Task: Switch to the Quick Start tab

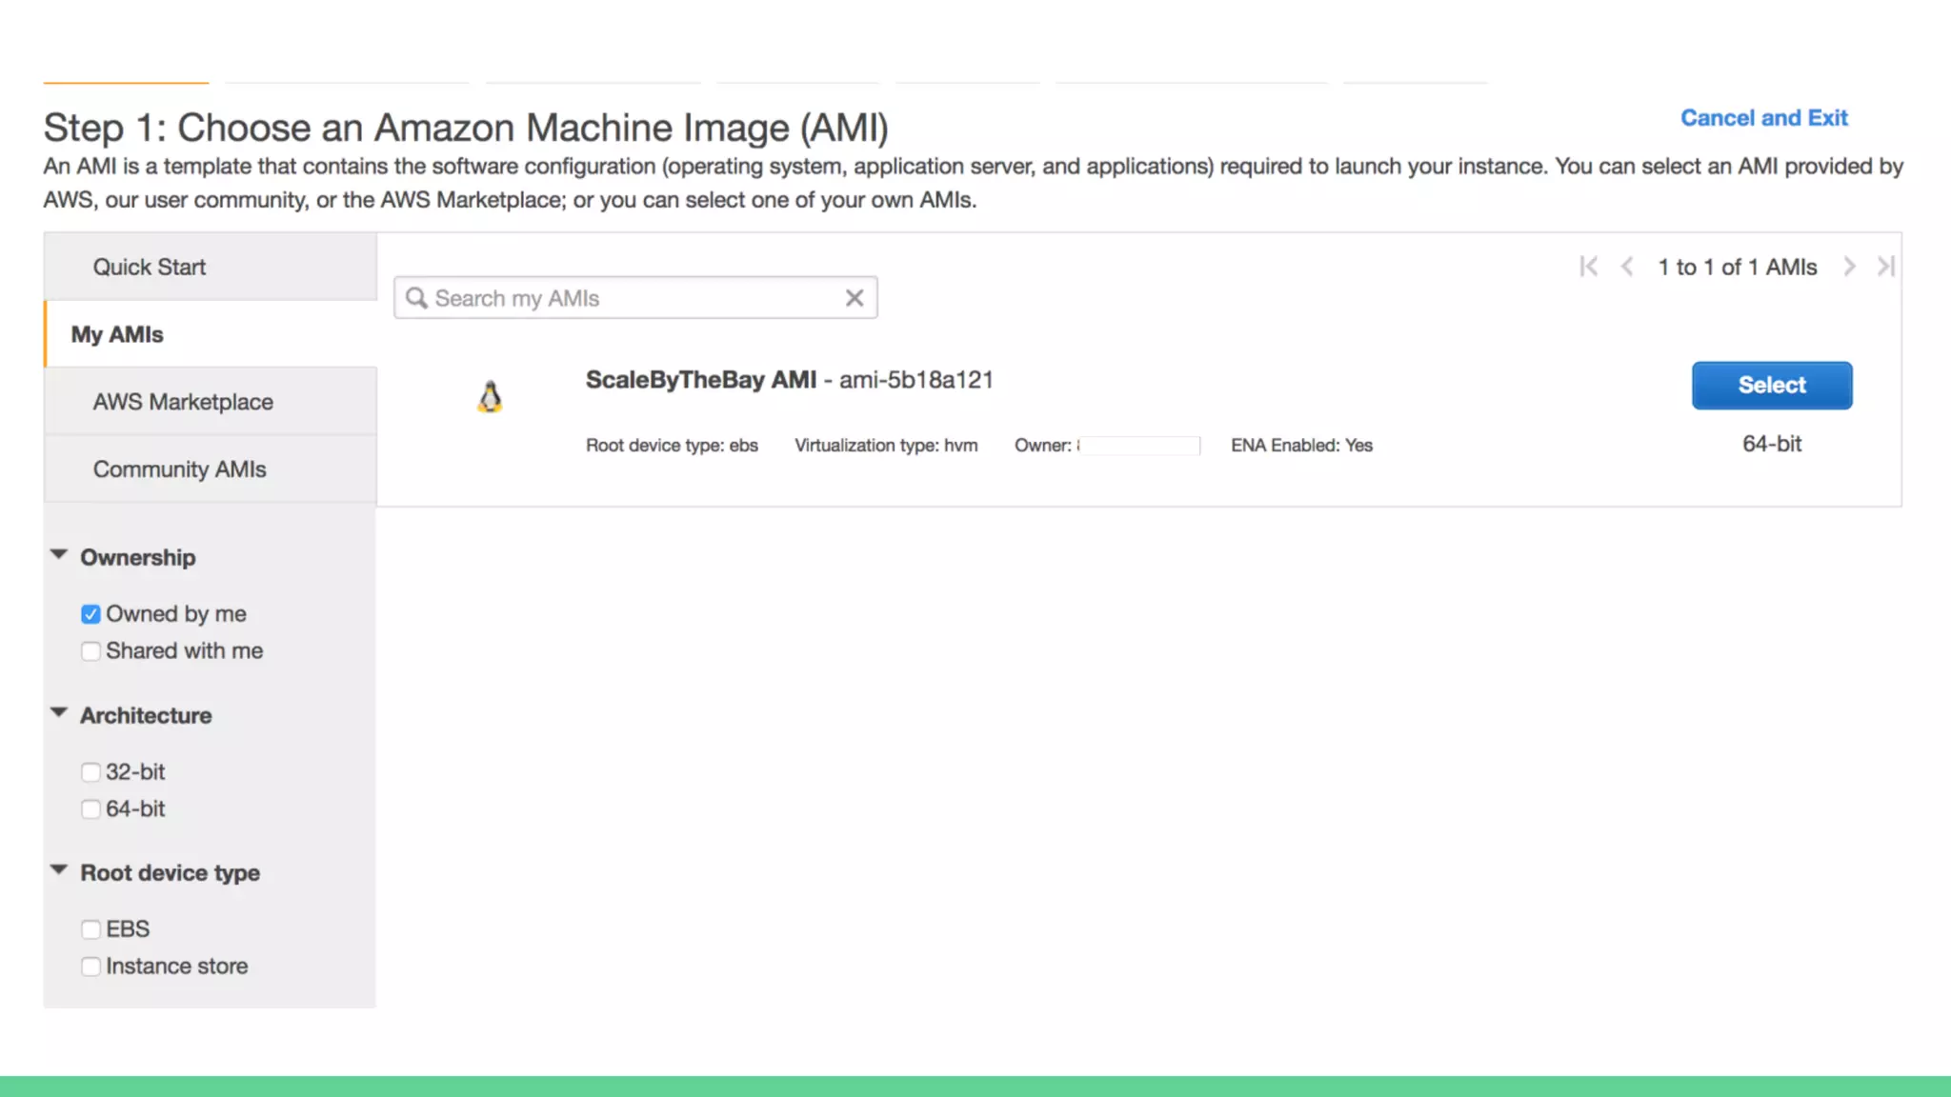Action: [x=150, y=267]
